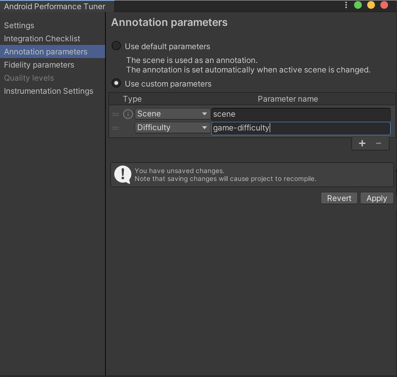
Task: Click the info icon beside Scene type
Action: point(128,114)
